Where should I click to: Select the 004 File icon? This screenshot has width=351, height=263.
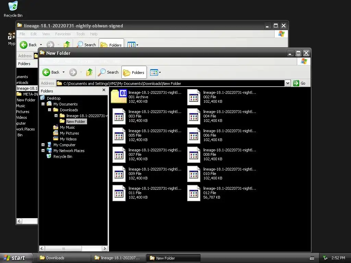[x=194, y=116]
